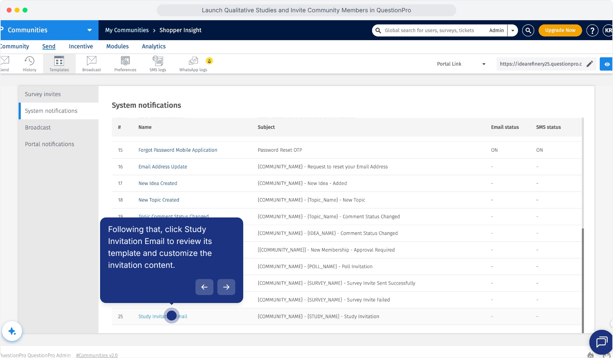Open My Communities breadcrumb link
The image size is (613, 358).
[x=127, y=30]
